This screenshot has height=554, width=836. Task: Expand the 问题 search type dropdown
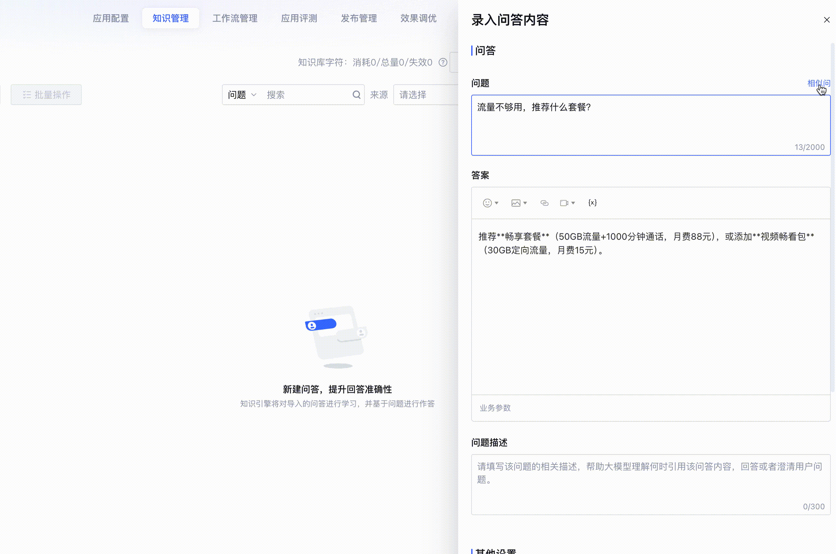click(x=242, y=95)
